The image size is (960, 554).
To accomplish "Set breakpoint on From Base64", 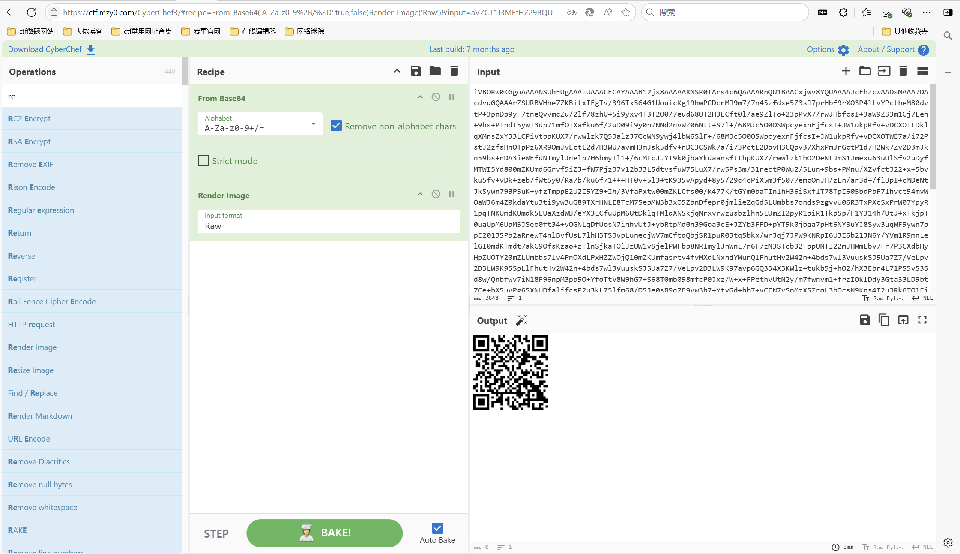I will [x=452, y=97].
